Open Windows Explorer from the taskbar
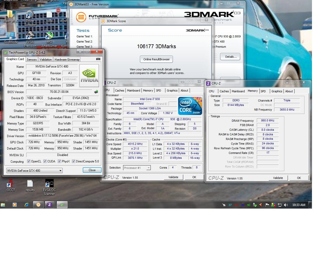 (x=3, y=205)
